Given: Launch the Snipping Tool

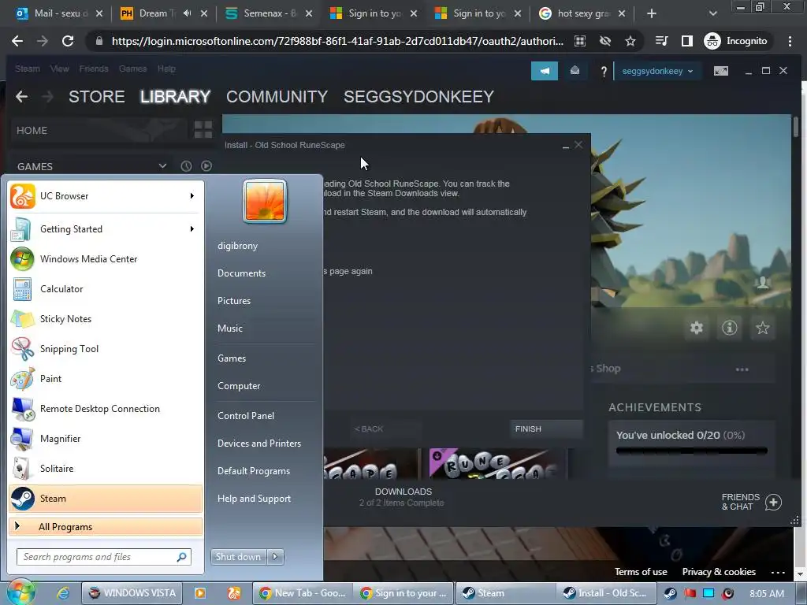Looking at the screenshot, I should coord(106,348).
